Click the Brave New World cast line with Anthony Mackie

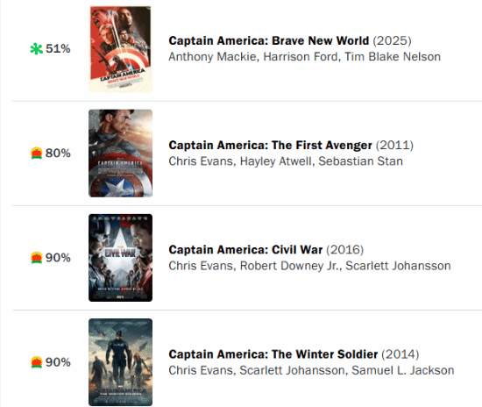click(x=305, y=57)
